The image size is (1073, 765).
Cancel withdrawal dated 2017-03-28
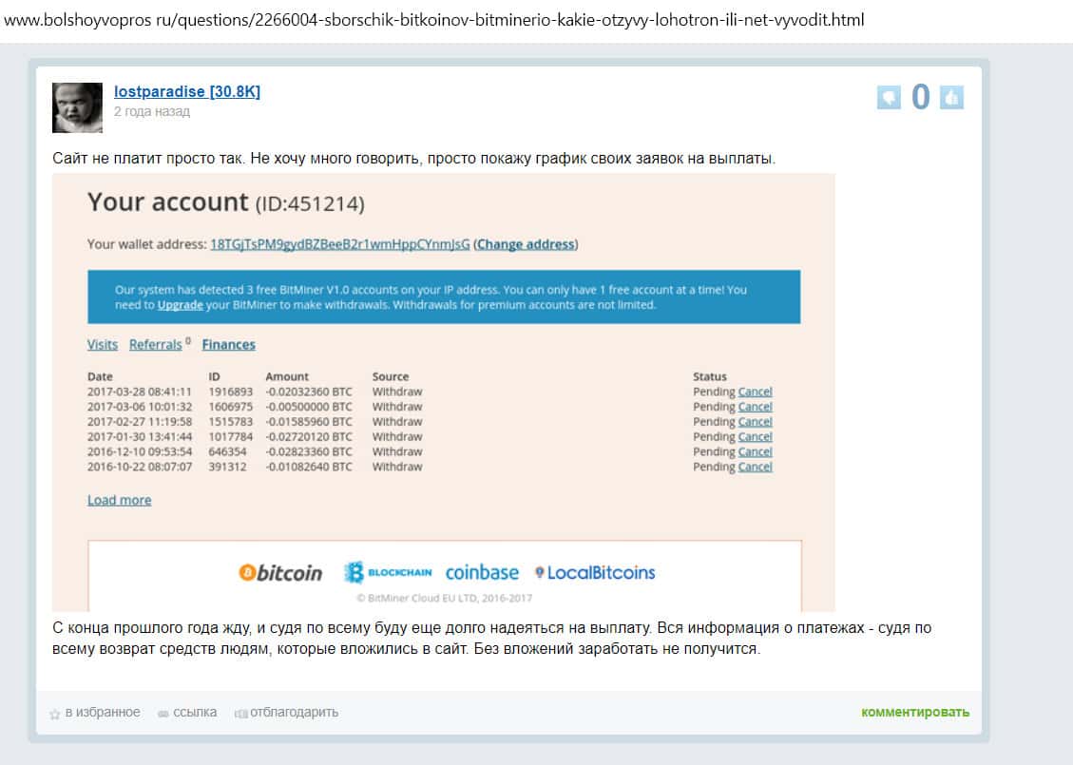[755, 392]
